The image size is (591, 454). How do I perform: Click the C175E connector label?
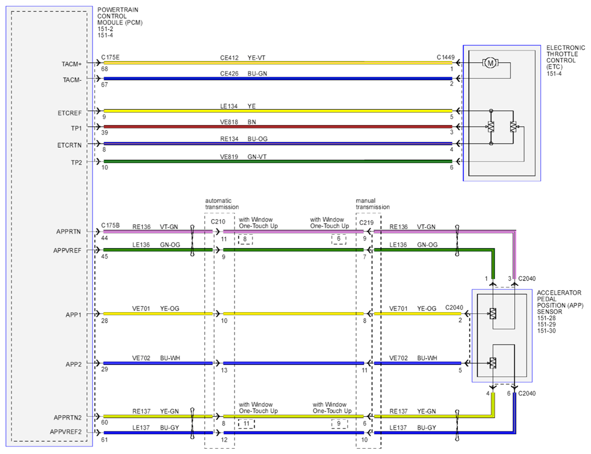pyautogui.click(x=110, y=58)
